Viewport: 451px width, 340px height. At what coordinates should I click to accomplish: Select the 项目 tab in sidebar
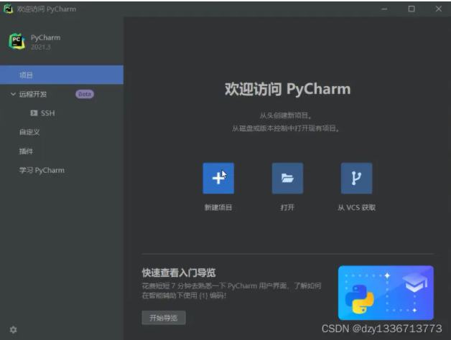click(62, 75)
